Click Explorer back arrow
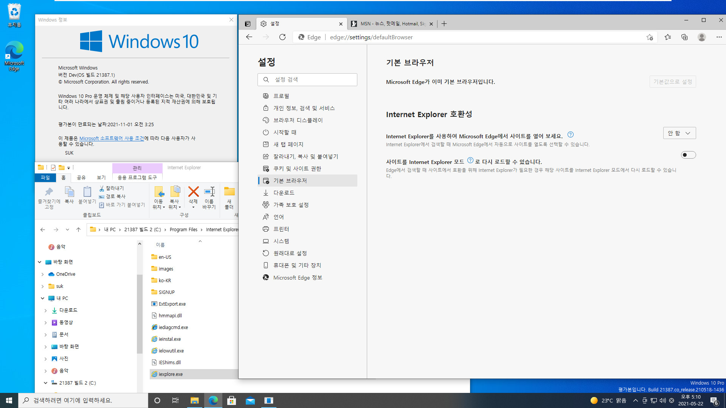726x408 pixels. (x=43, y=230)
